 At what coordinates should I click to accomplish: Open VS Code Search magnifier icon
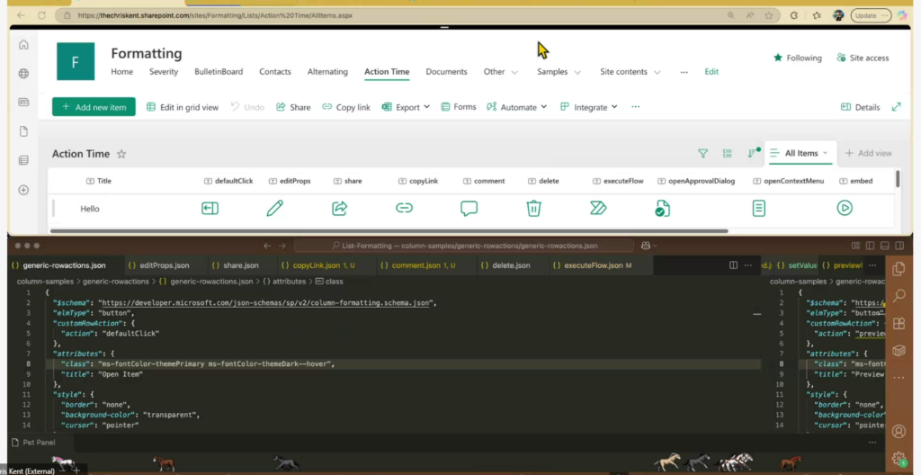(x=899, y=296)
